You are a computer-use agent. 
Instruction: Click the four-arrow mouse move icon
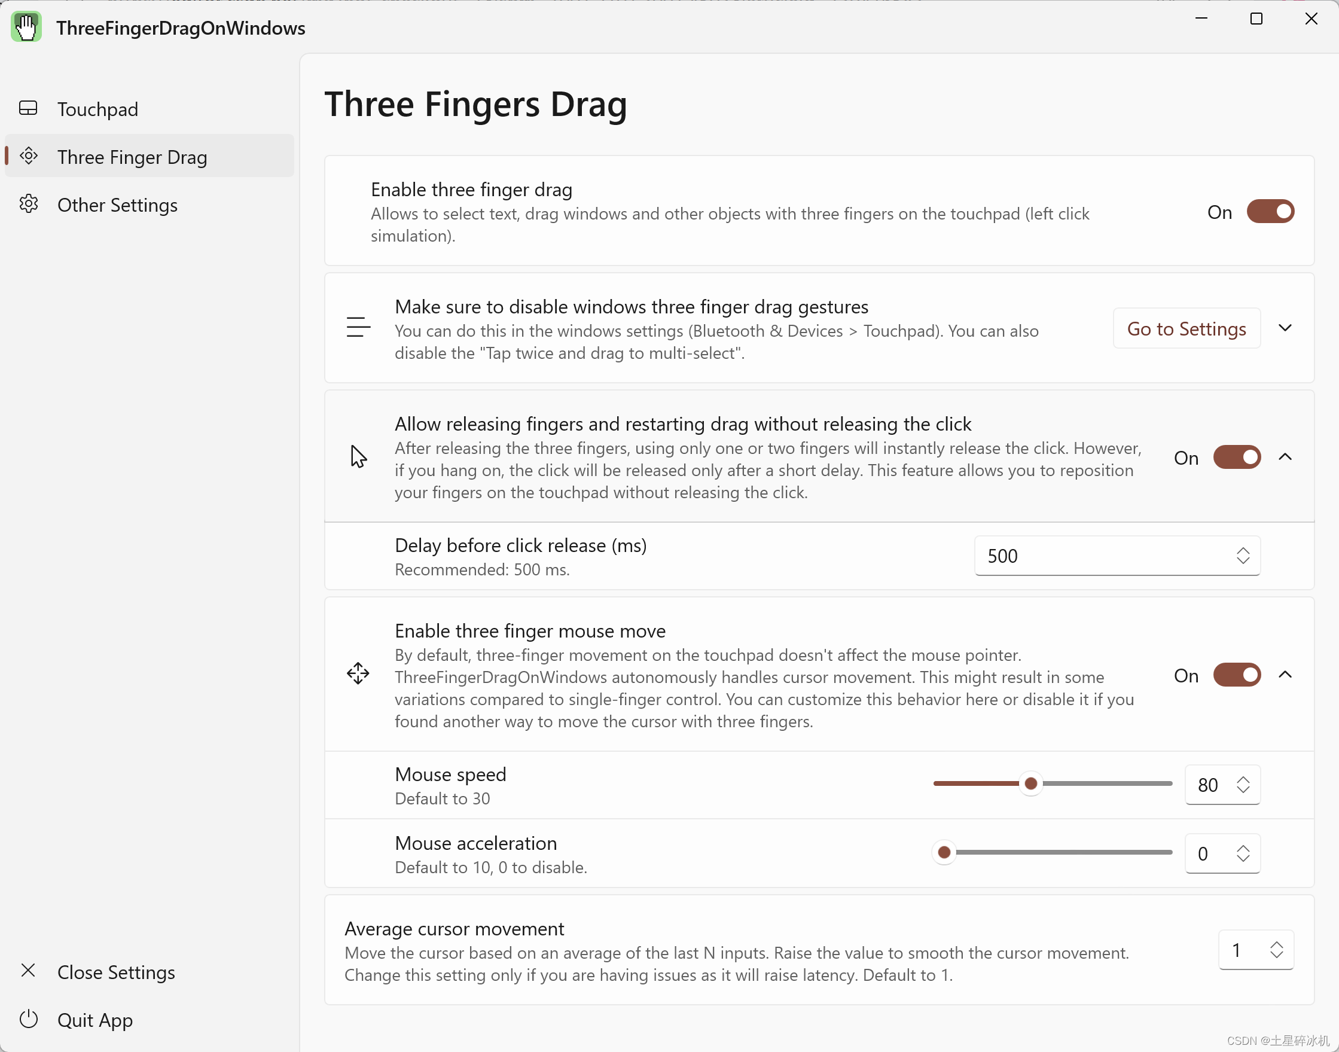(x=358, y=674)
